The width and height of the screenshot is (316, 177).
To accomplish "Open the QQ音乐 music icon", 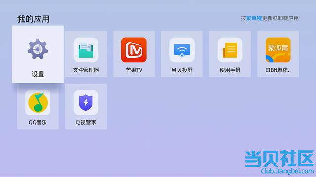I will click(38, 103).
